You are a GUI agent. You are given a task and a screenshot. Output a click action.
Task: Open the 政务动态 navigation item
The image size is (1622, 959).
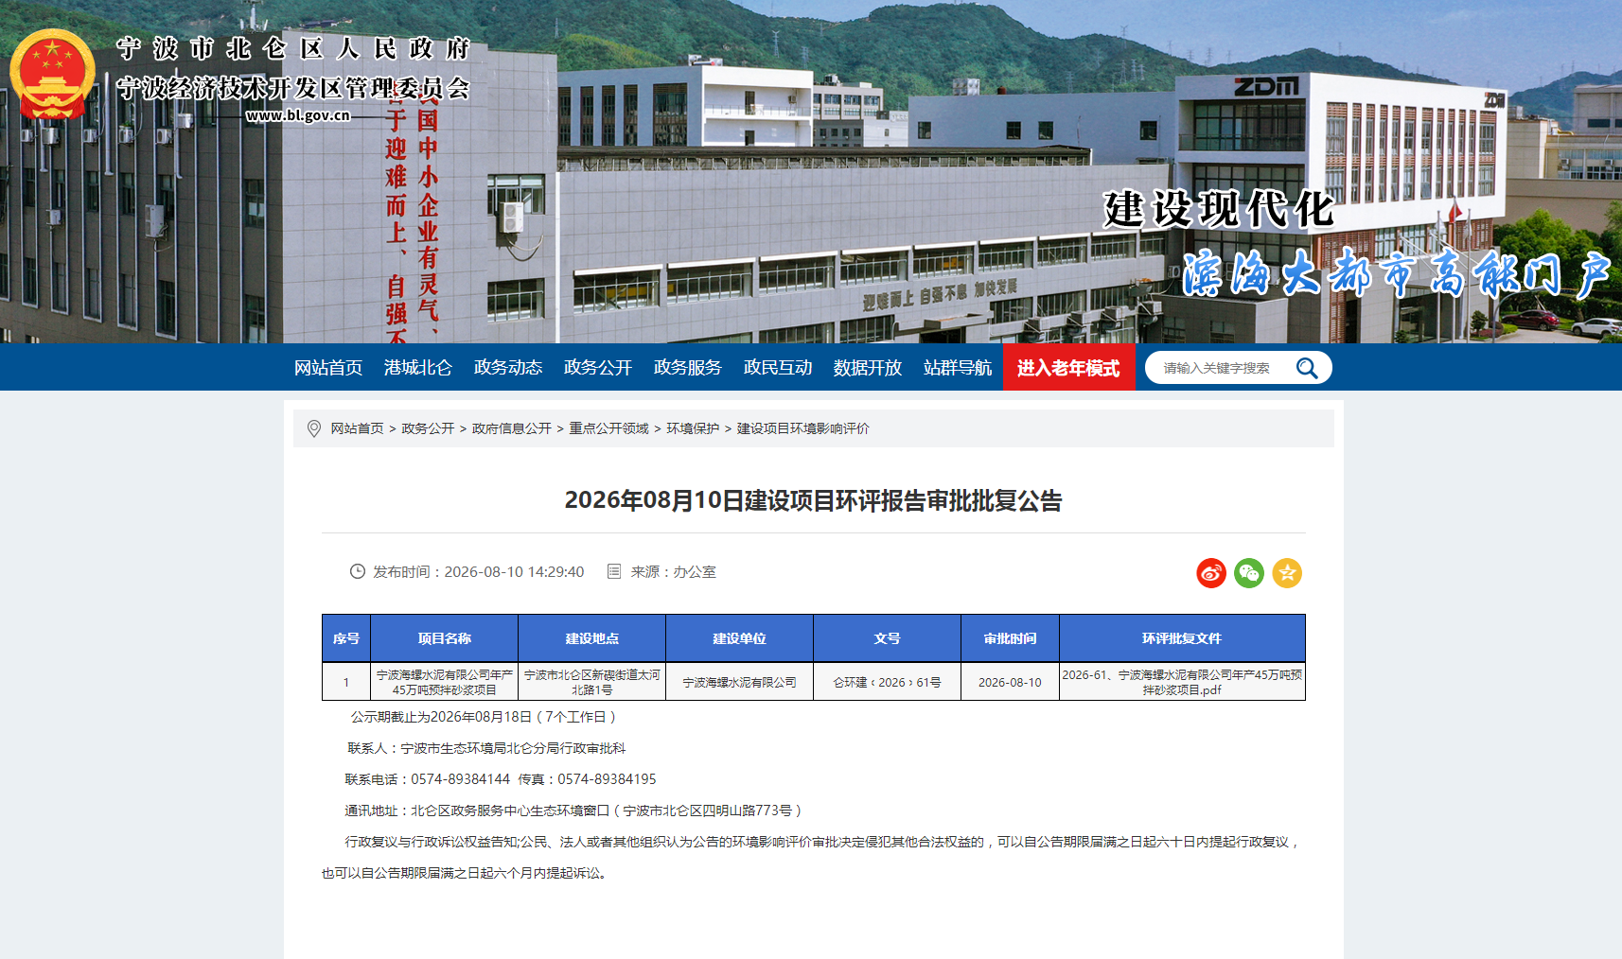pos(508,368)
